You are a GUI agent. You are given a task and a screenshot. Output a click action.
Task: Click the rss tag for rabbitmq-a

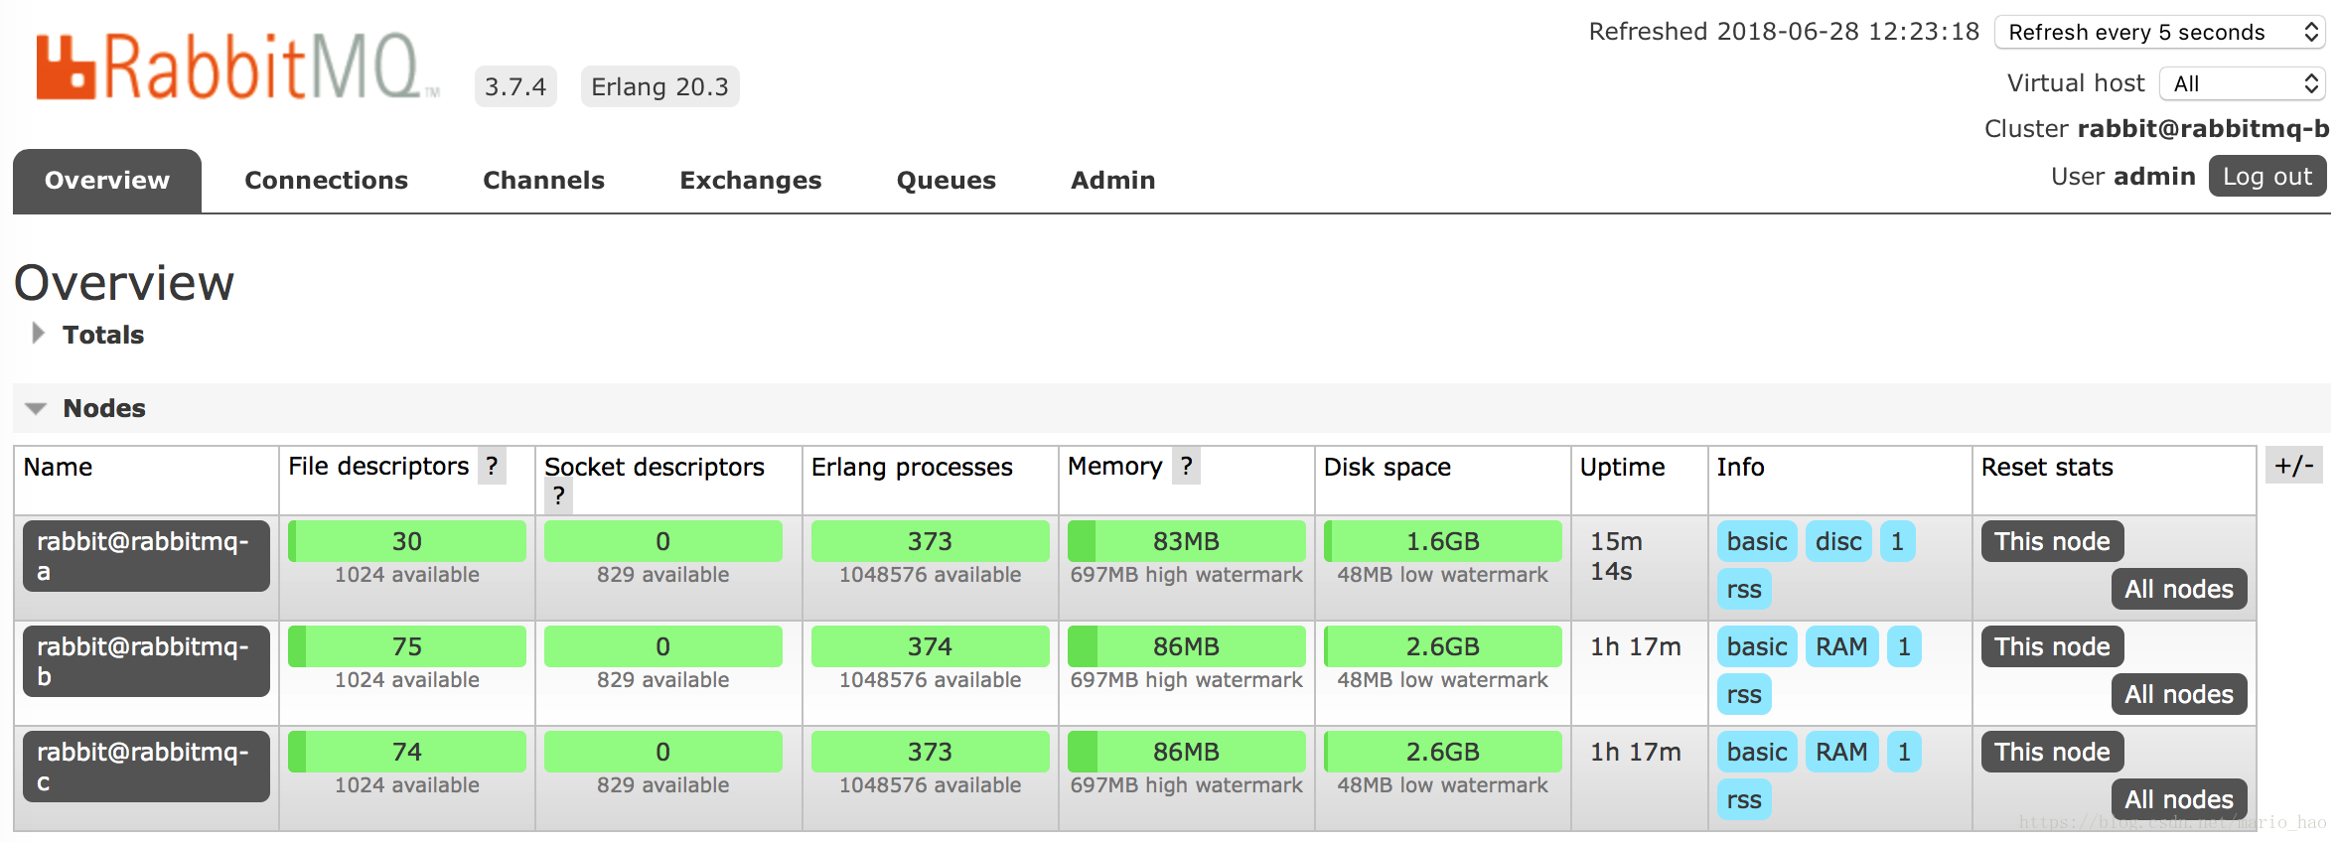point(1744,589)
